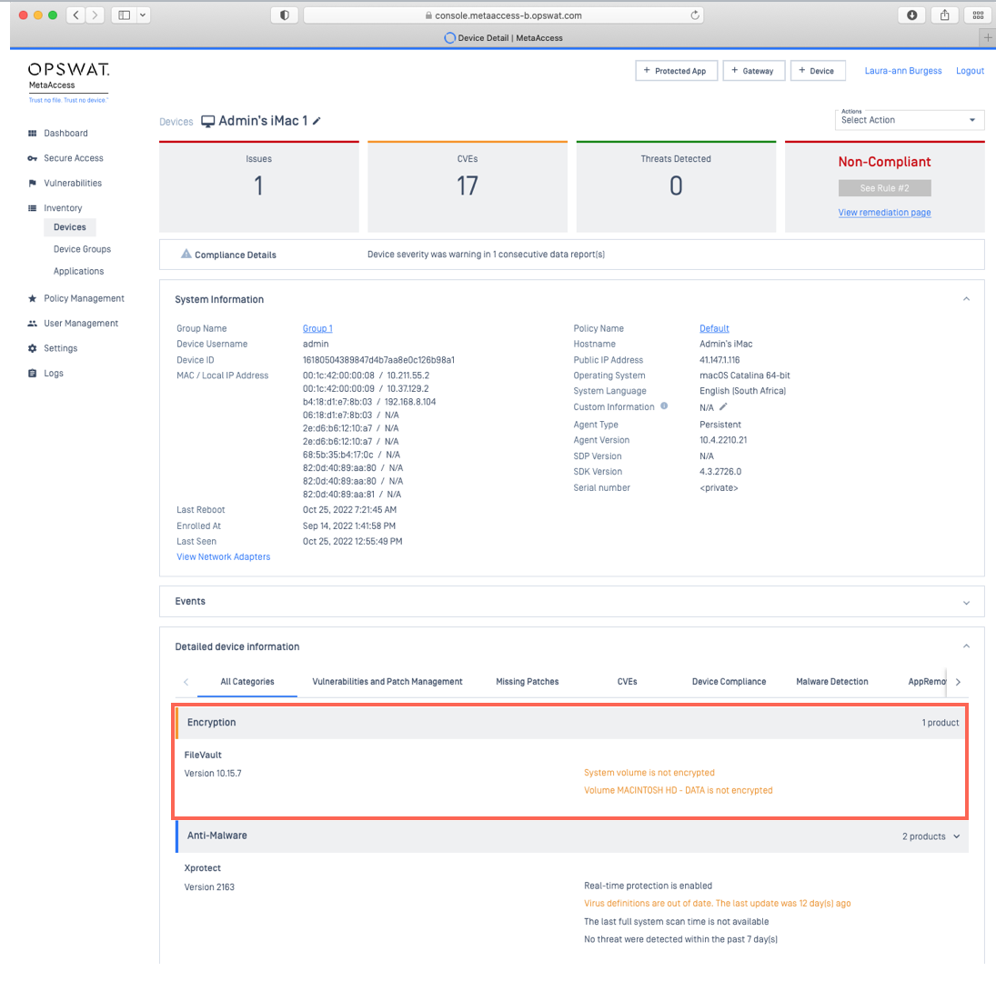Screen dimensions: 996x981
Task: Click the monitor icon beside Admin's iMac 1
Action: [x=207, y=121]
